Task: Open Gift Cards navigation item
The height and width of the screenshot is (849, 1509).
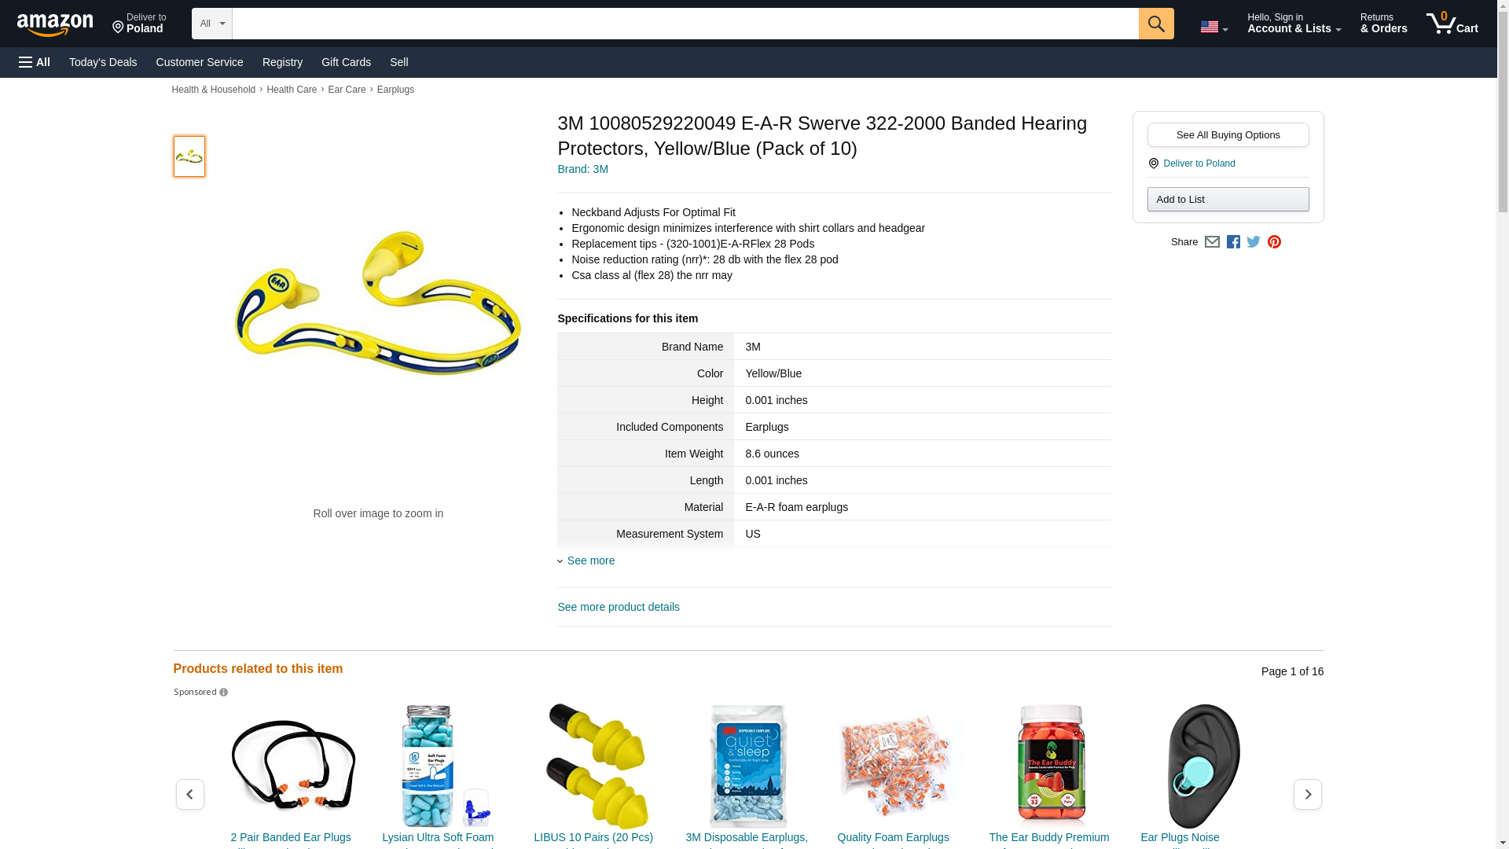Action: point(346,62)
